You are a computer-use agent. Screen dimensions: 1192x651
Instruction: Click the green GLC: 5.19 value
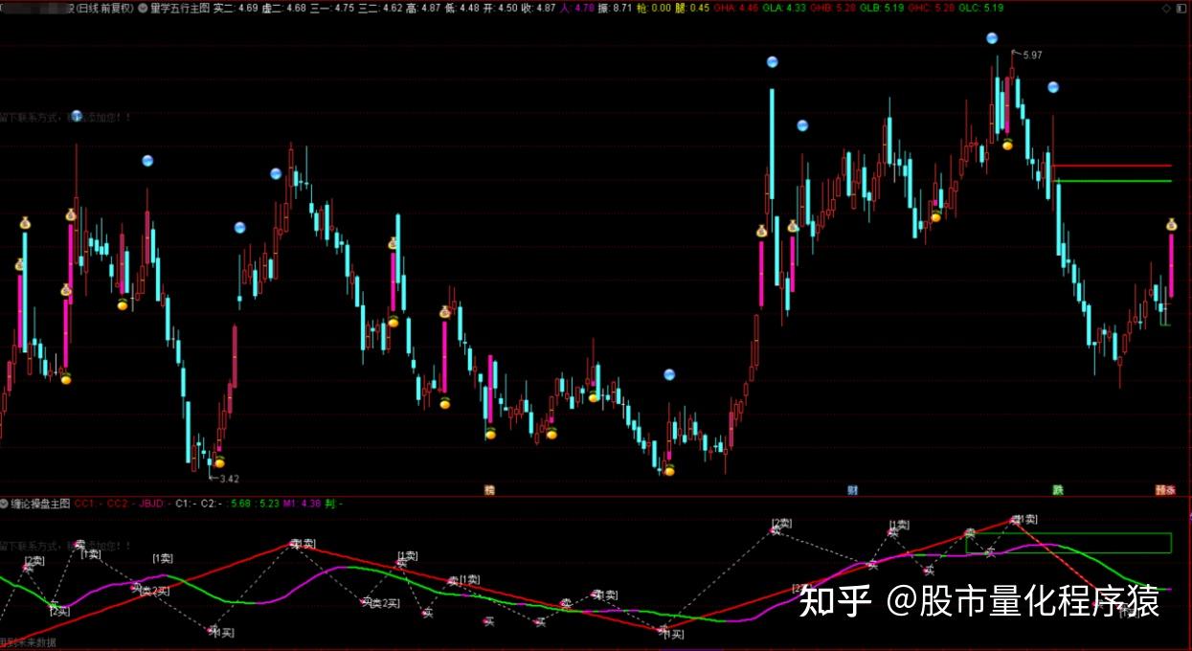coord(979,8)
